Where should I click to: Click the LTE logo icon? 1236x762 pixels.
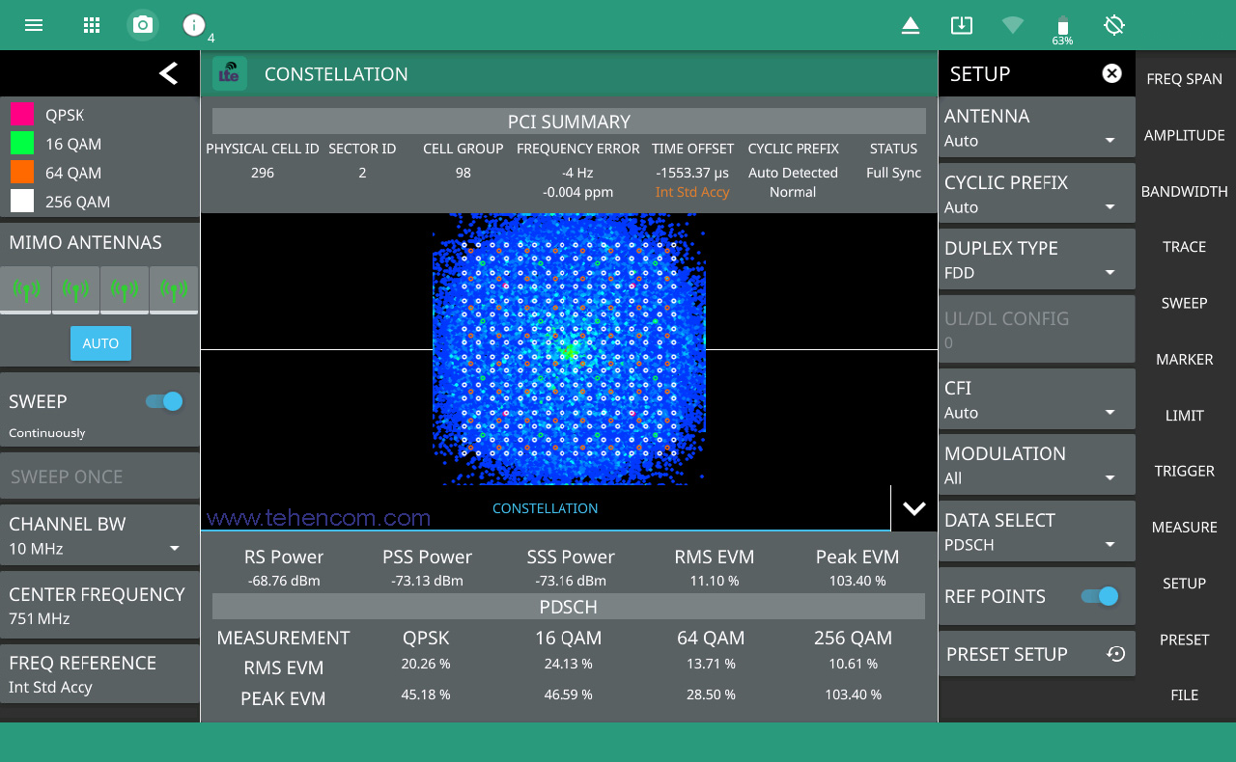tap(230, 73)
